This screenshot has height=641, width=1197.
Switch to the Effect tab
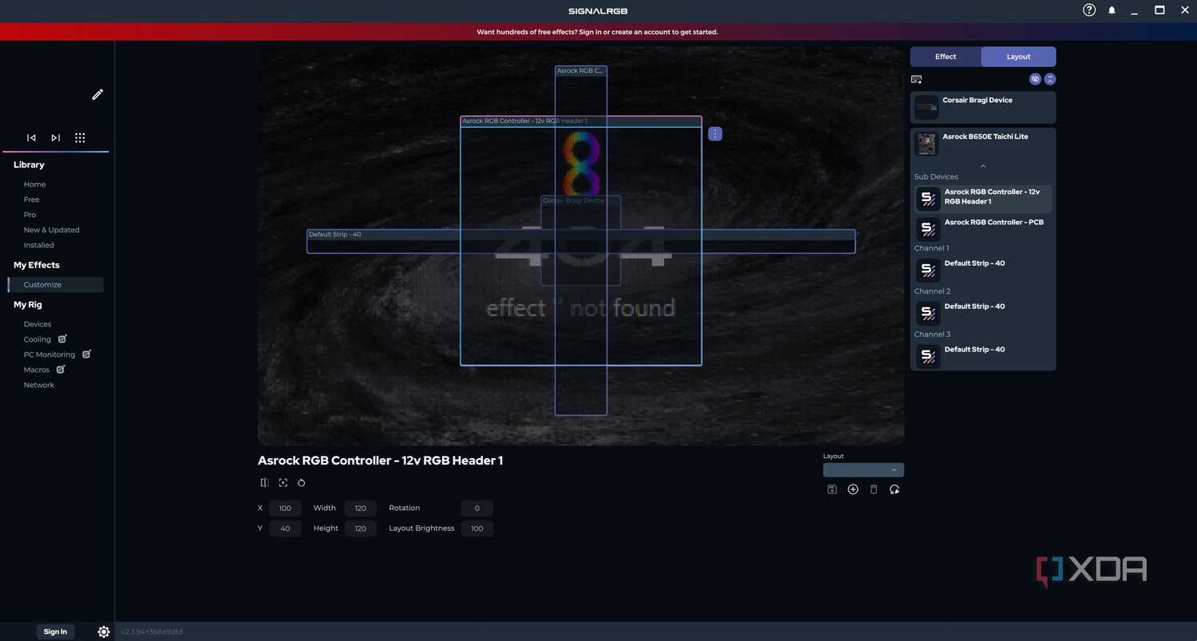pyautogui.click(x=946, y=57)
